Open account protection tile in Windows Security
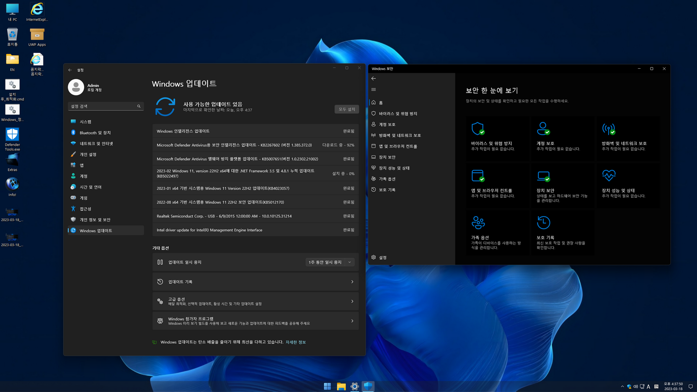 pos(563,139)
